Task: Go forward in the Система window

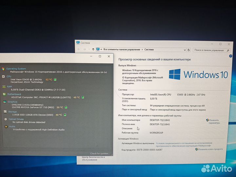Action: pyautogui.click(x=85, y=49)
